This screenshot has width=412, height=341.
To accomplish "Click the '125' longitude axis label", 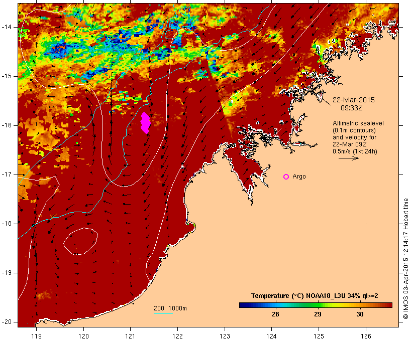I will pos(319,336).
